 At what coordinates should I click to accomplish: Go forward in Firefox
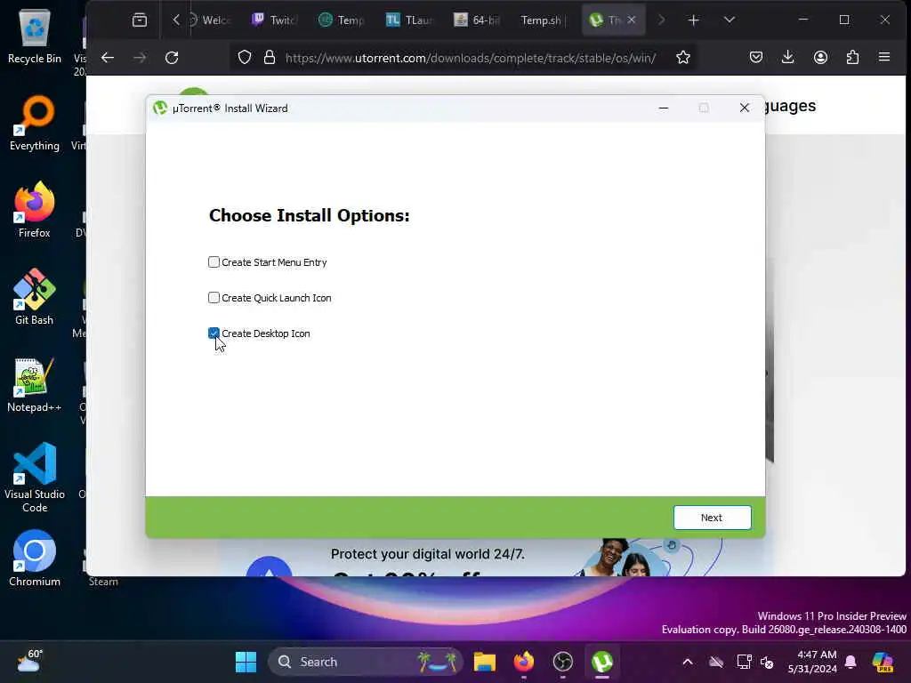[x=140, y=58]
